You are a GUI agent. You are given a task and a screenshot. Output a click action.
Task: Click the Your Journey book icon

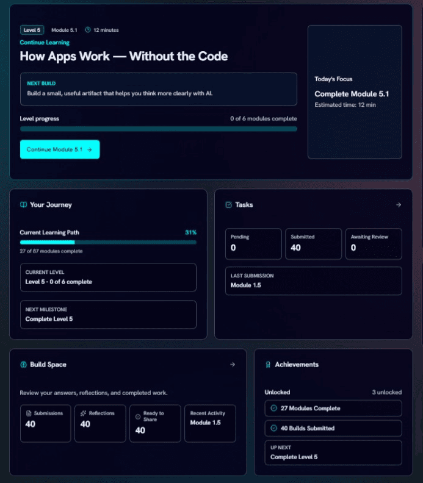tap(23, 204)
